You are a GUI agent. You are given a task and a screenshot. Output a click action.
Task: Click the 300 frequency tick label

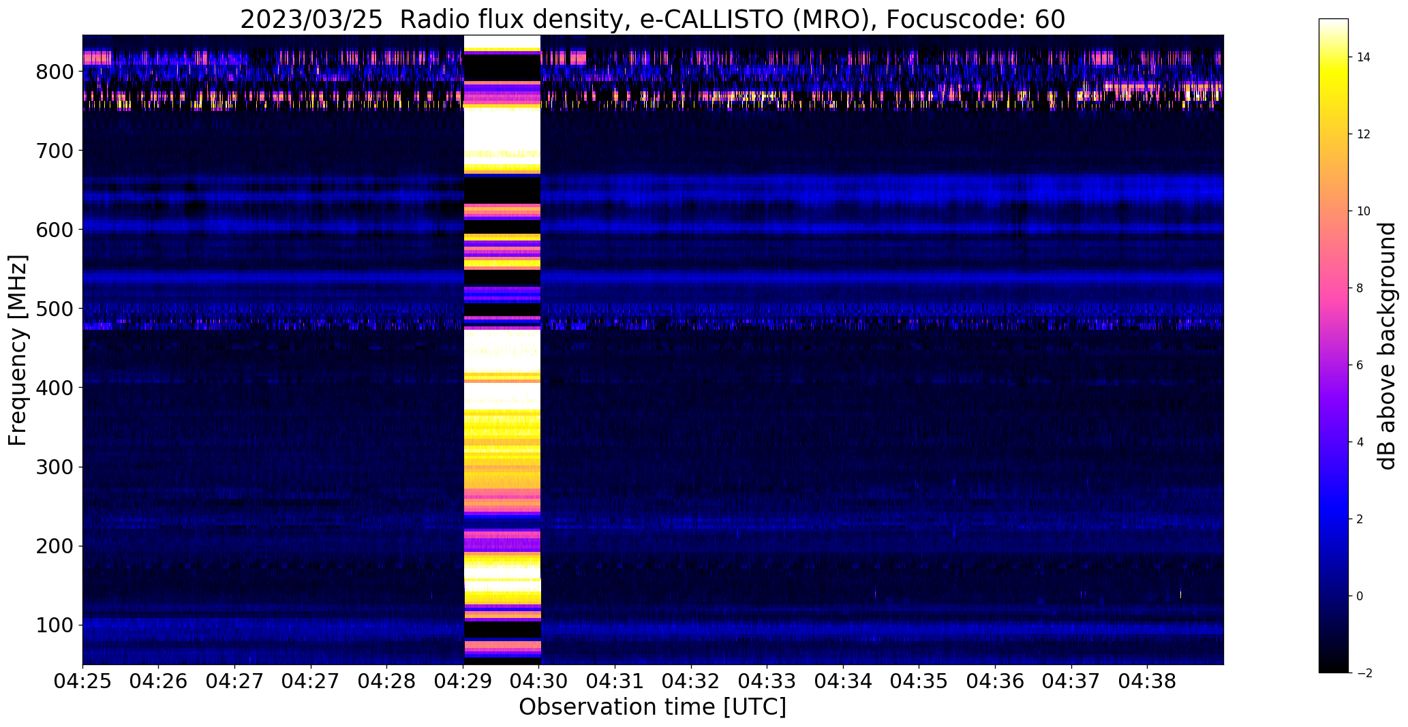click(x=55, y=467)
